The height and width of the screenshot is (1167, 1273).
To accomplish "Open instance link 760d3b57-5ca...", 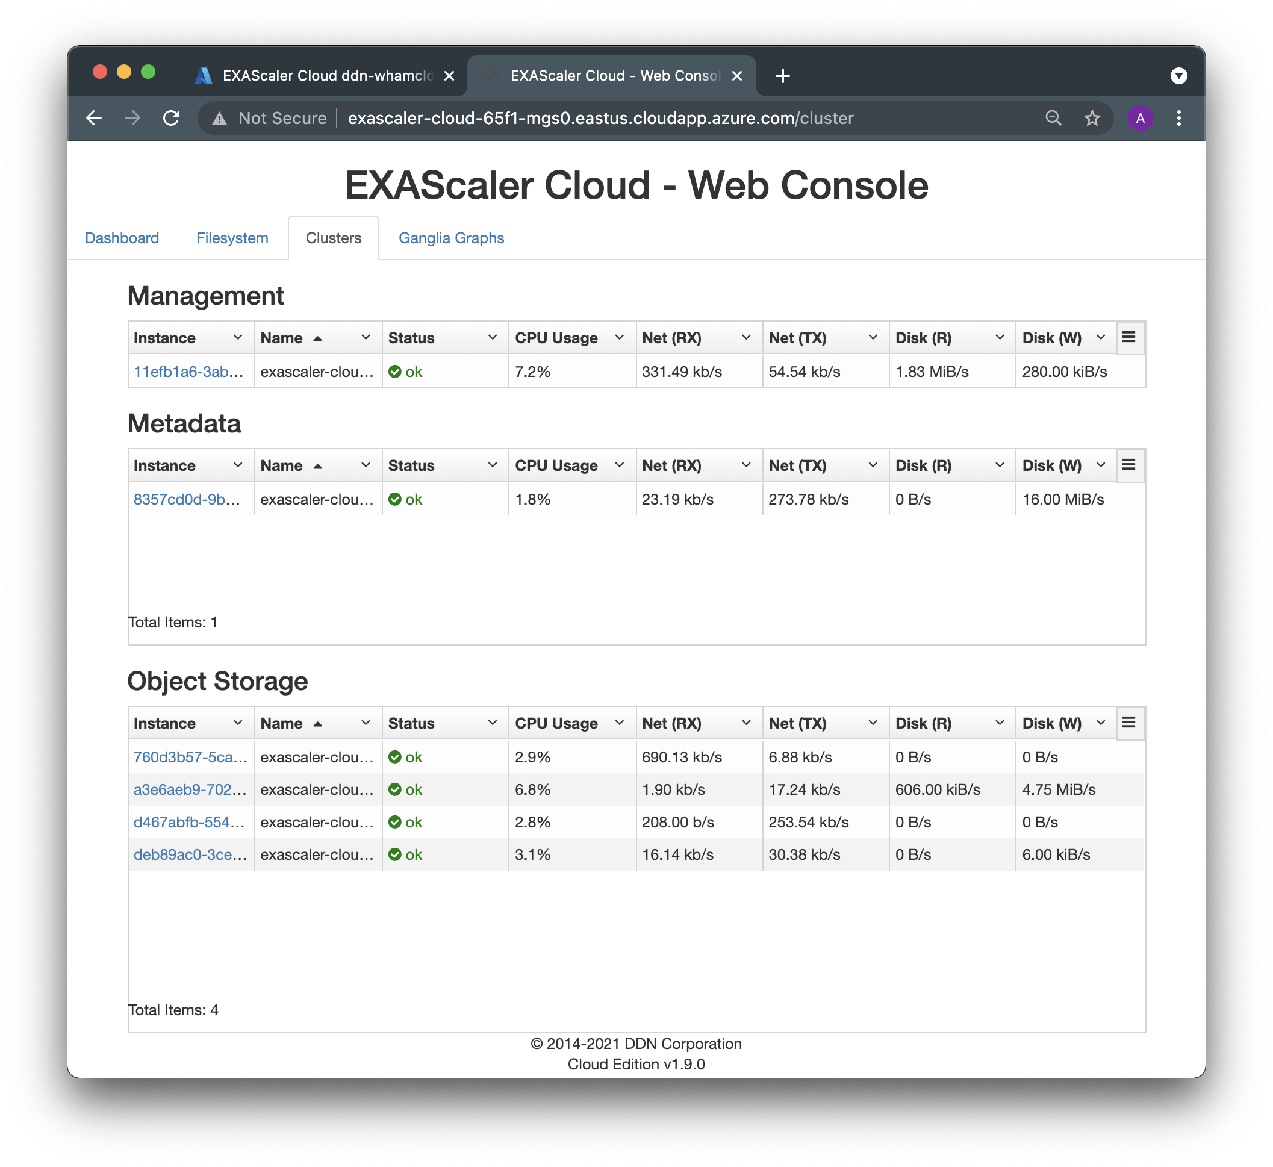I will 190,757.
